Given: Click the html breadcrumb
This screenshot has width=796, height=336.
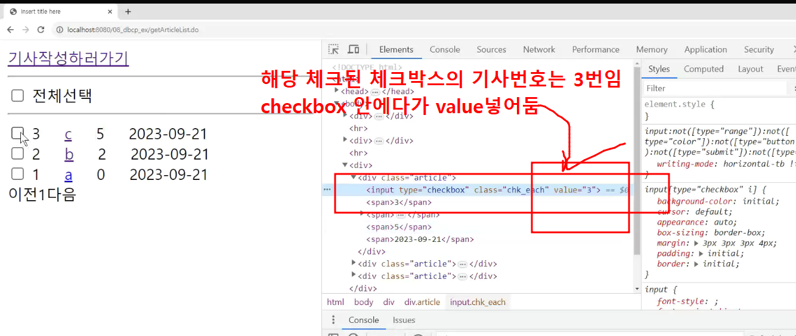Looking at the screenshot, I should [x=335, y=302].
